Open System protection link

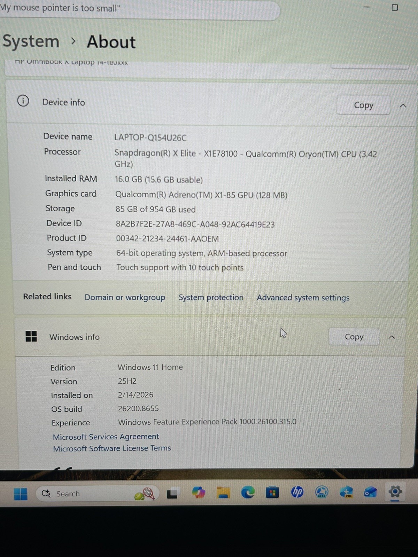click(211, 297)
